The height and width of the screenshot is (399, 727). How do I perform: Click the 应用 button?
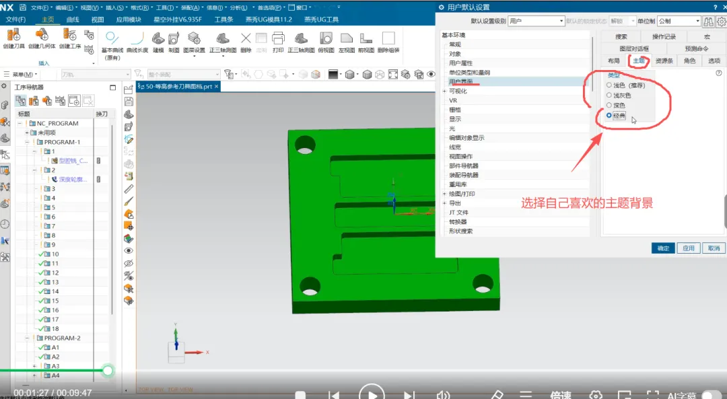click(x=689, y=248)
